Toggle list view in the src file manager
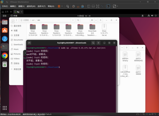159x116 pixels. (92, 20)
